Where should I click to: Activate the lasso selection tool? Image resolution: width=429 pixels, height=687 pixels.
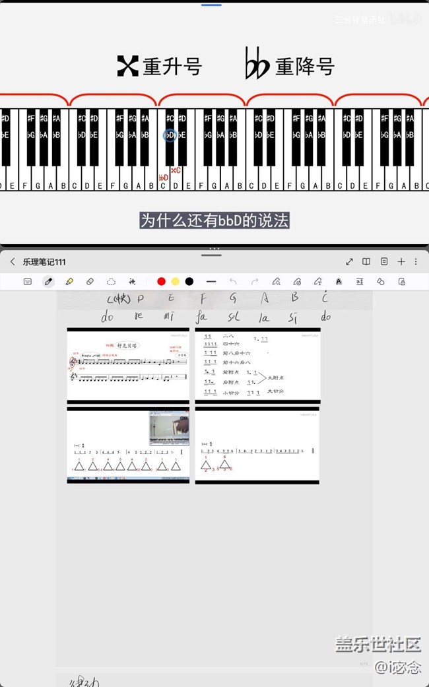[x=112, y=281]
